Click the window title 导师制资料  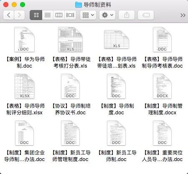97,5
